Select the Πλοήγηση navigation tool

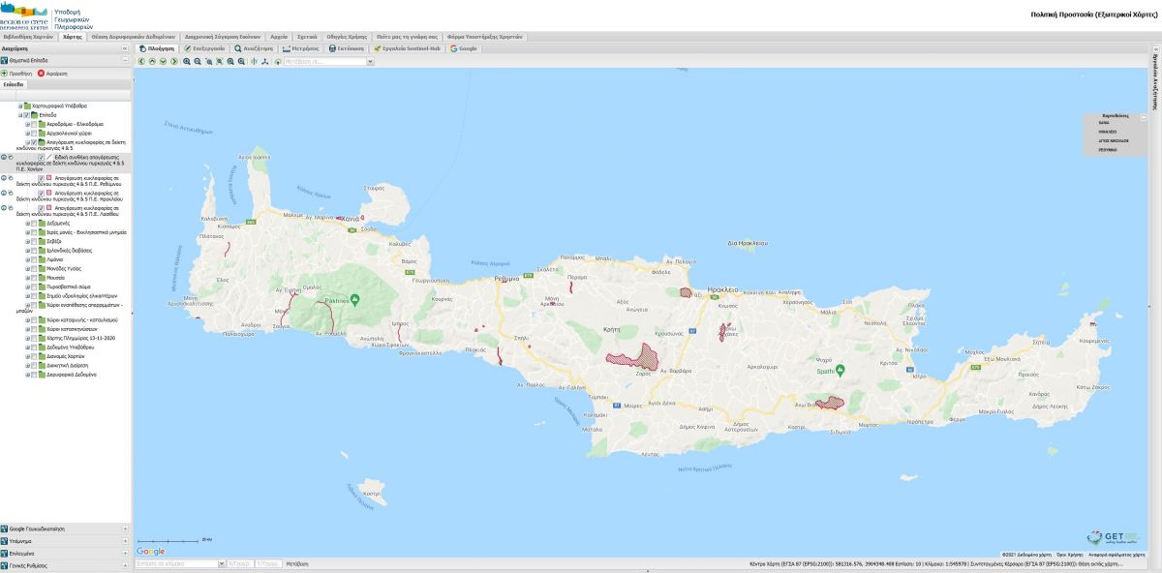156,47
